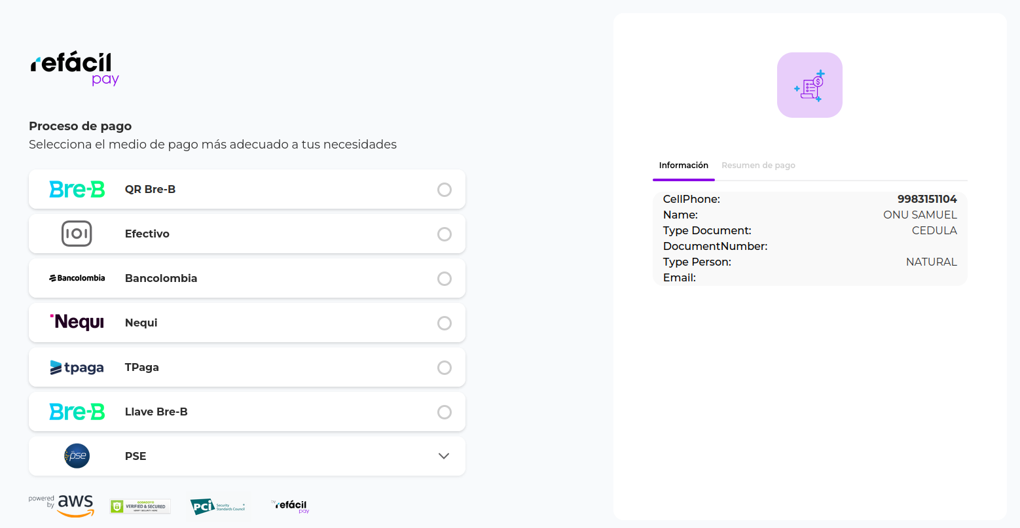Choose the Nequi payment radio option

pos(445,323)
